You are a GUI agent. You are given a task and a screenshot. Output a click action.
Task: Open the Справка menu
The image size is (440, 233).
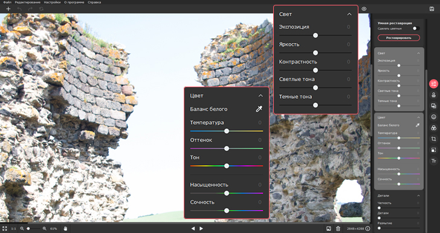click(x=94, y=2)
